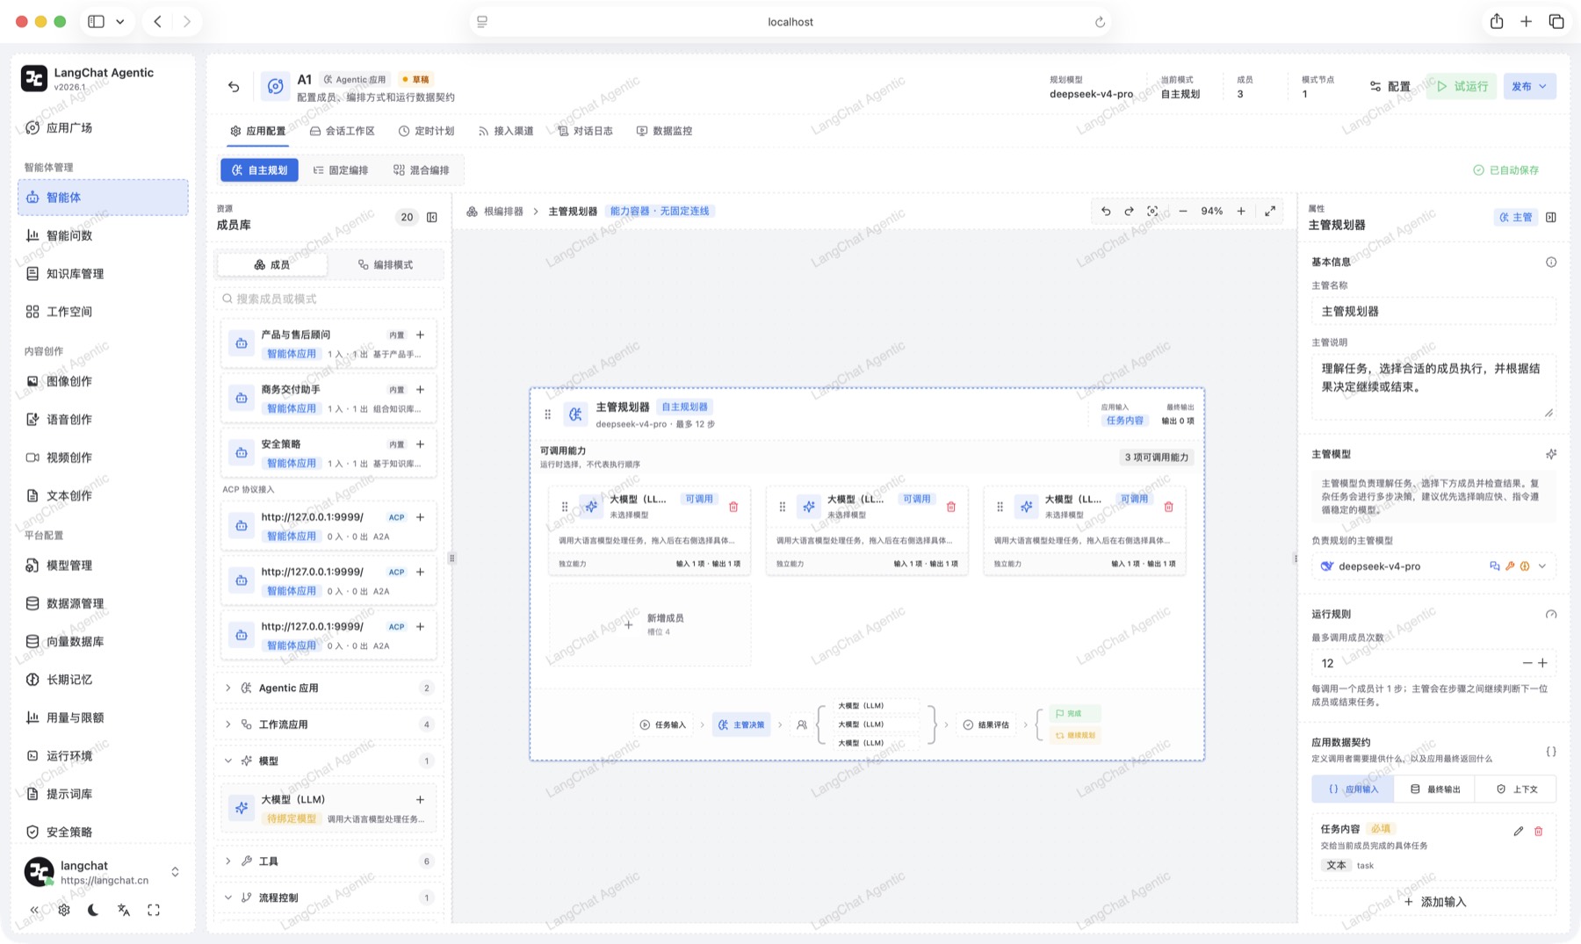
Task: Open language switch icon in sidebar footer
Action: point(124,910)
